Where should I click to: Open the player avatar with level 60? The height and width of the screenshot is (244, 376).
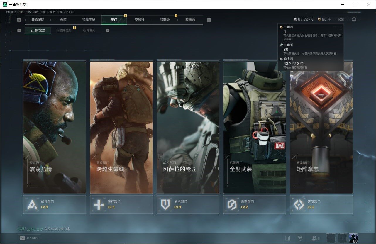coord(353,238)
